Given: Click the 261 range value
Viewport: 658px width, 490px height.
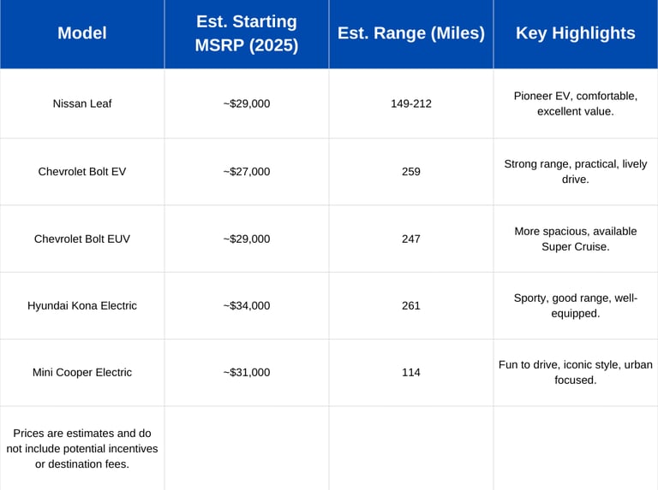Looking at the screenshot, I should pos(411,305).
